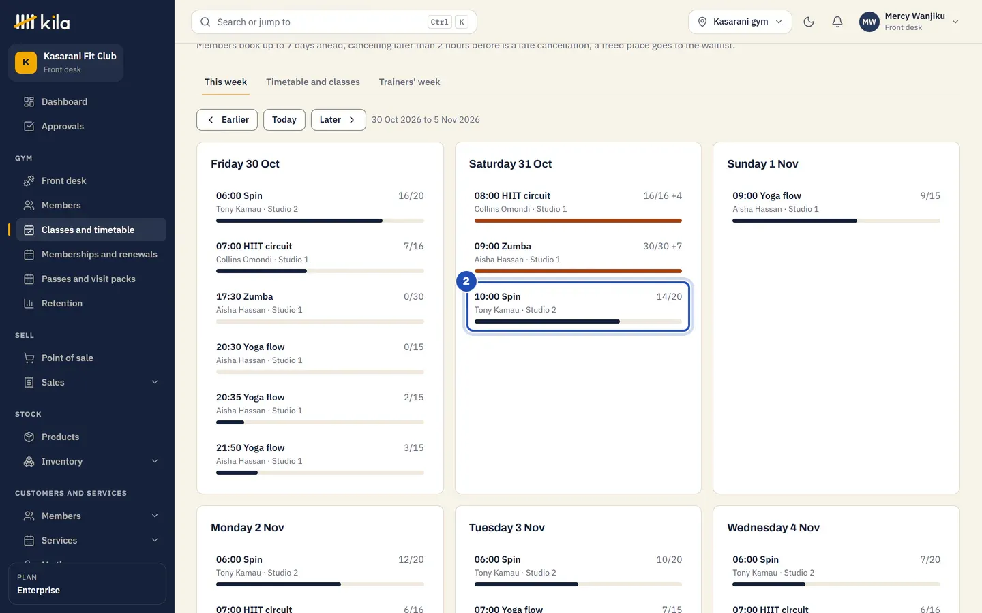Click the Saturday 08:00 HIIT circuit capacity bar
This screenshot has height=613, width=982.
[x=578, y=221]
